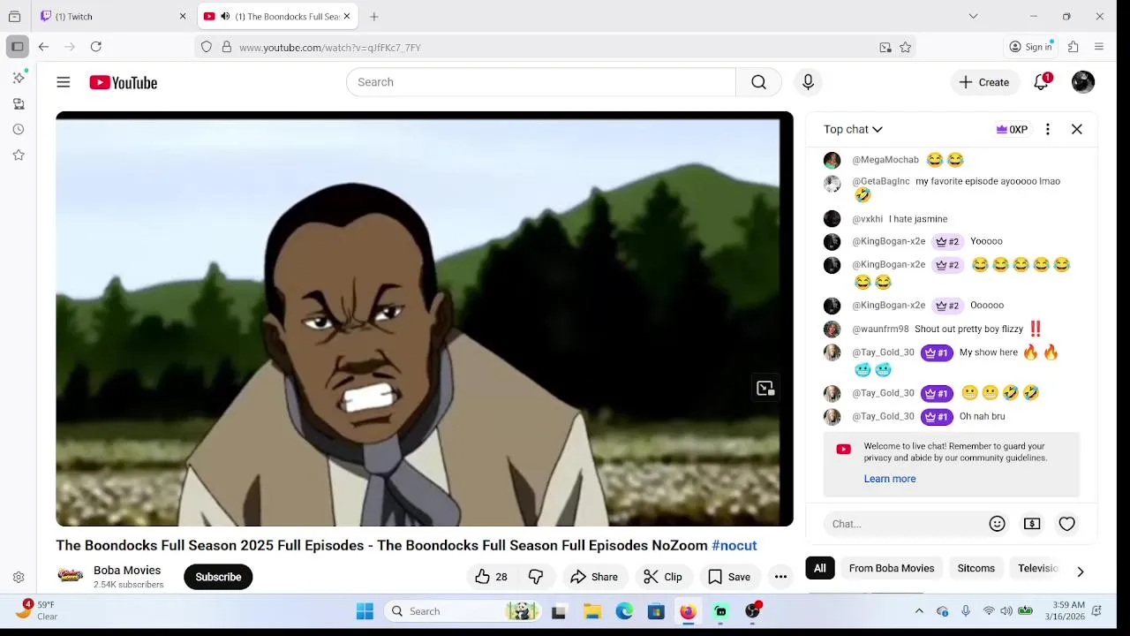Go to YouTube home via logo
The height and width of the screenshot is (636, 1130).
[123, 82]
